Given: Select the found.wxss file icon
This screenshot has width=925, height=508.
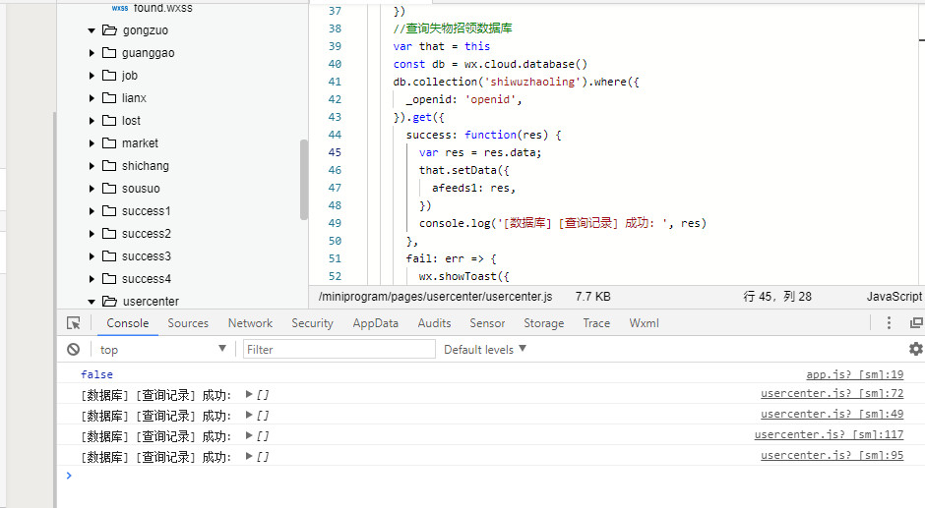Looking at the screenshot, I should 119,8.
